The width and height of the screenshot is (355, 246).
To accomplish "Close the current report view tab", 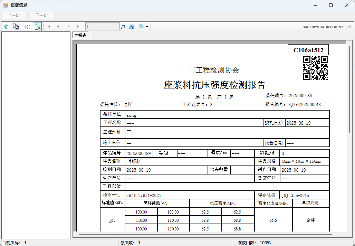I will click(349, 27).
